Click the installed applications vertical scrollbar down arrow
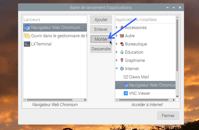The image size is (199, 130). [177, 97]
